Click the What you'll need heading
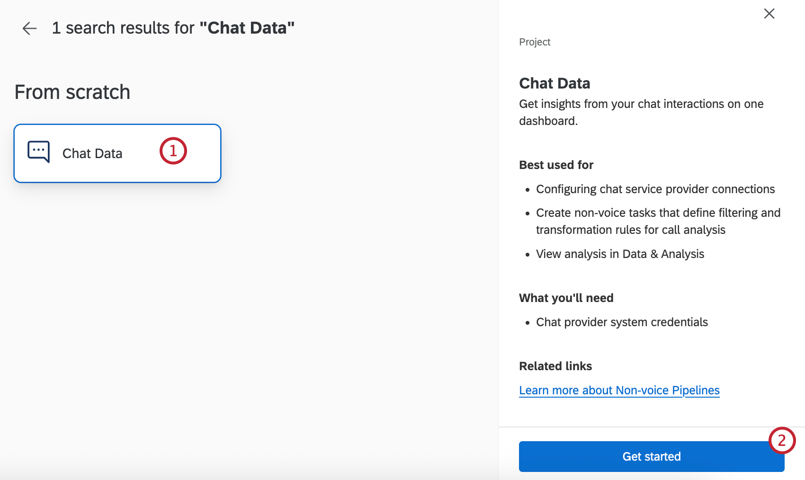The width and height of the screenshot is (805, 480). pyautogui.click(x=566, y=298)
